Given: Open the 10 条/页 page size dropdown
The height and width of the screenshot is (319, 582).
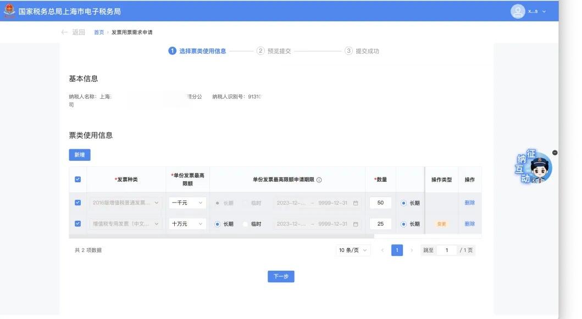Looking at the screenshot, I should pos(353,250).
